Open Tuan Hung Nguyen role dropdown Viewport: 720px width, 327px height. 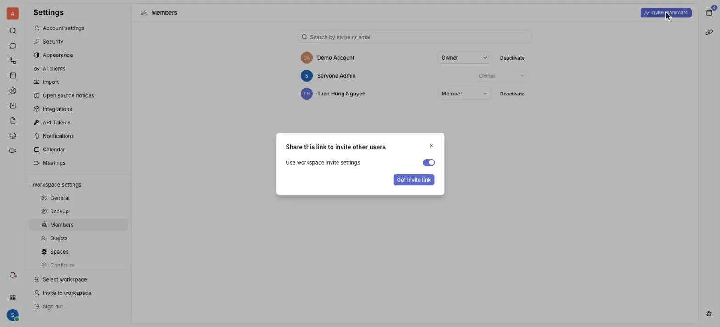(x=464, y=94)
